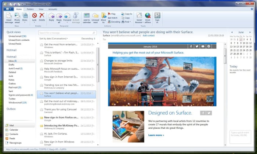Switch to the Folders tab

click(x=30, y=8)
